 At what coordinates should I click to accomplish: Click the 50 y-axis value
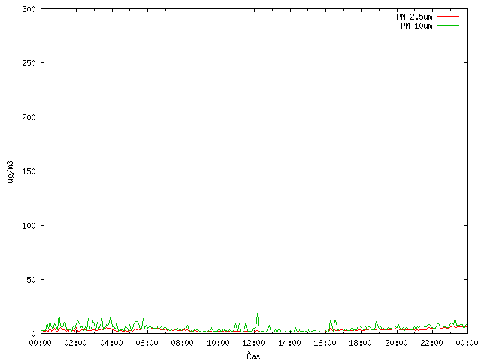click(31, 280)
